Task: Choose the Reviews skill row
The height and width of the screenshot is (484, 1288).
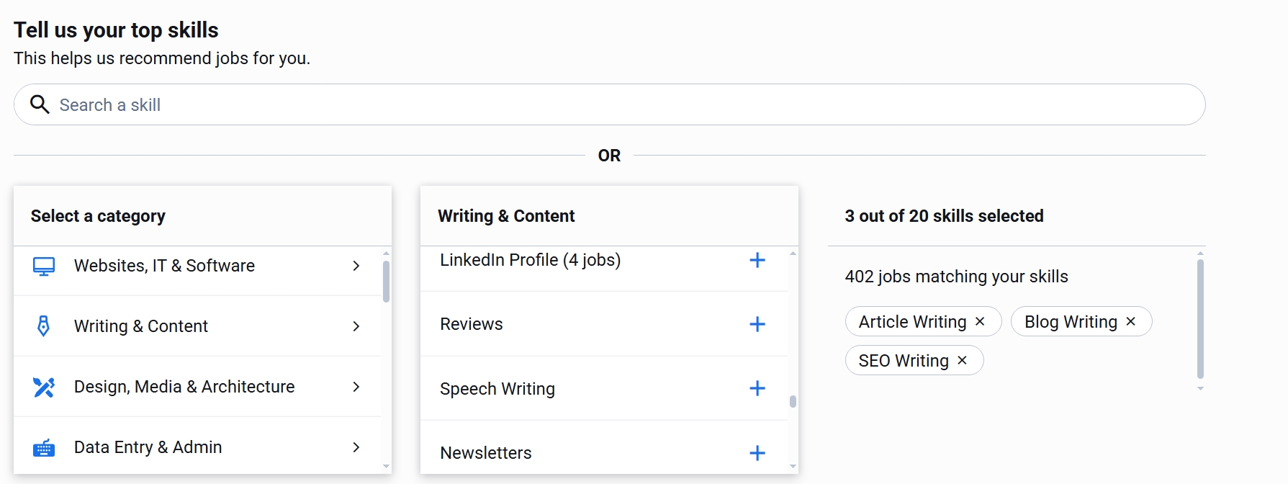Action: [x=603, y=324]
